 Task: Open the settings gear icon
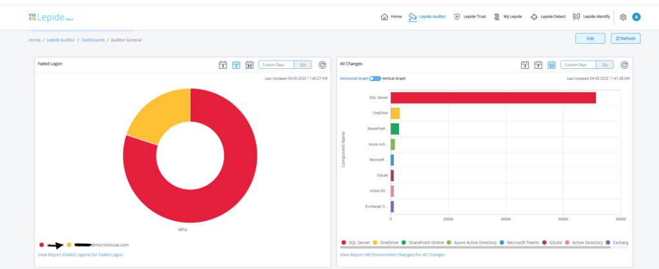tap(623, 17)
